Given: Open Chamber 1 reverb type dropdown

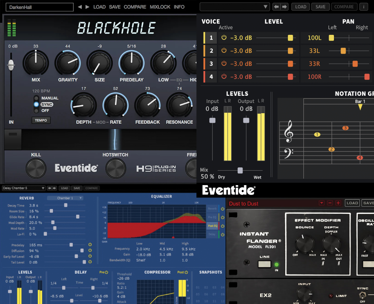Looking at the screenshot, I should pos(65,198).
